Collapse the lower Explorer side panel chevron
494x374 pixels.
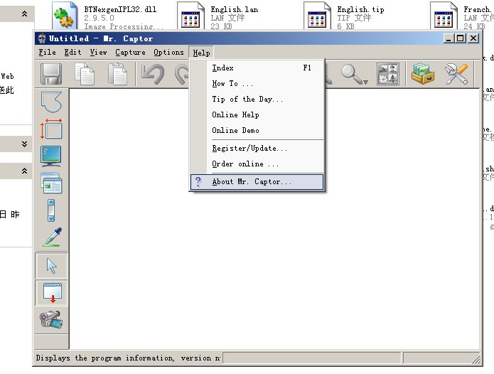[24, 171]
